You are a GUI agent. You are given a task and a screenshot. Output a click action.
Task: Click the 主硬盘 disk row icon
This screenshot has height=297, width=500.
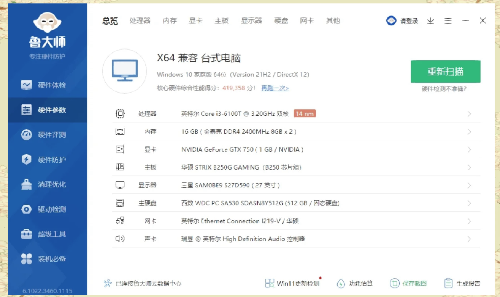[120, 203]
